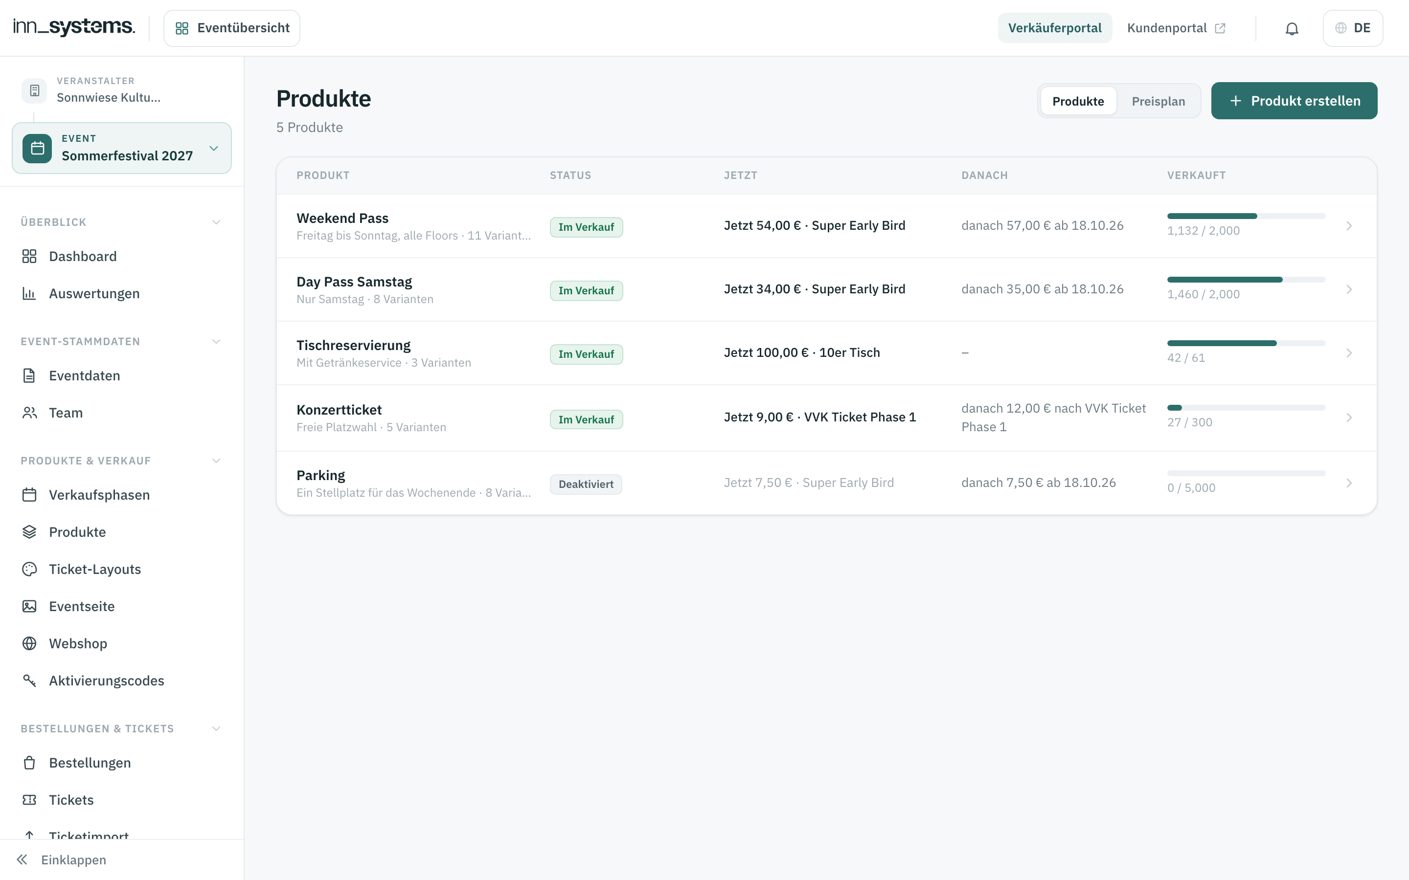Click the inn_systems logo
This screenshot has height=880, width=1409.
[74, 27]
